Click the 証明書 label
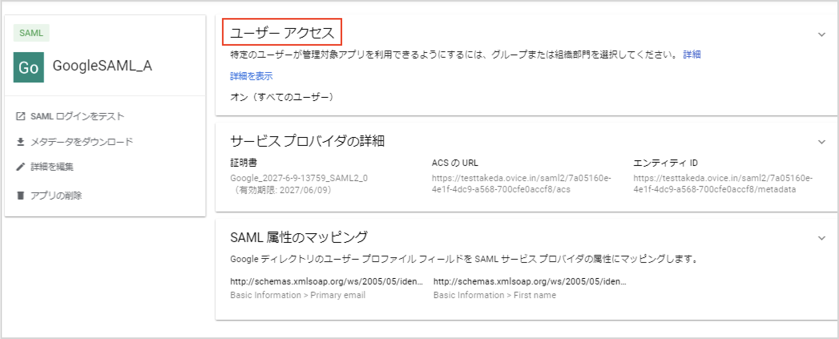The image size is (839, 339). (244, 163)
